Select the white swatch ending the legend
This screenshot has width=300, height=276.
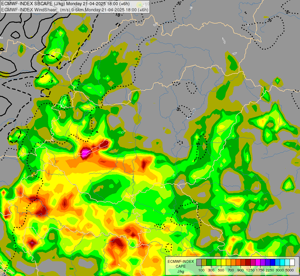pyautogui.click(x=292, y=263)
